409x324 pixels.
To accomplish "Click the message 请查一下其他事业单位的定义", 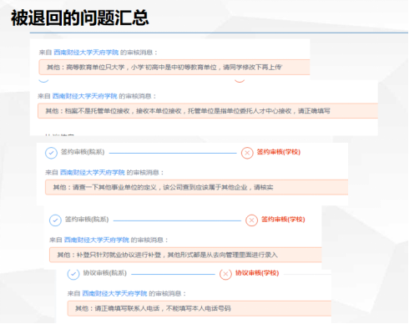I will coord(196,187).
